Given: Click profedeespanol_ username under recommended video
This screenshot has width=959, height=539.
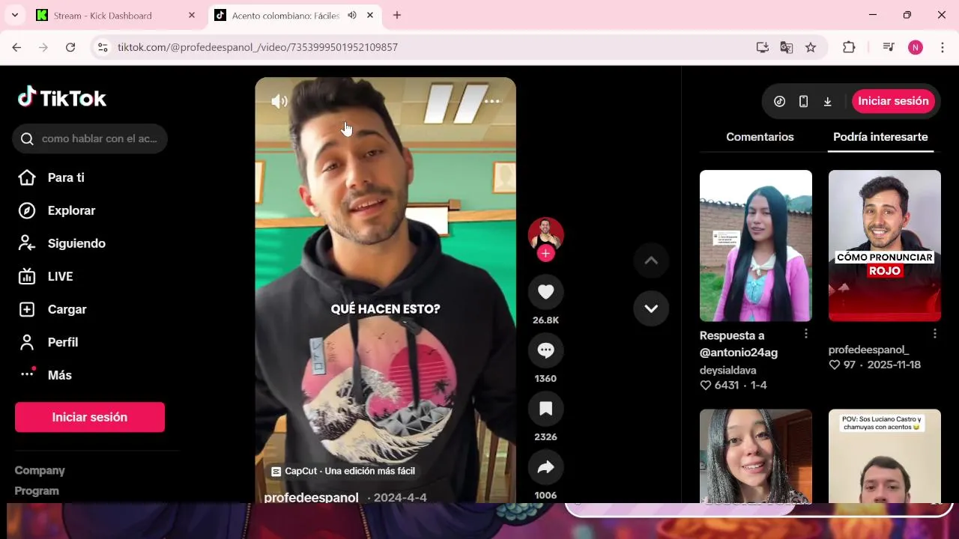Looking at the screenshot, I should [868, 350].
